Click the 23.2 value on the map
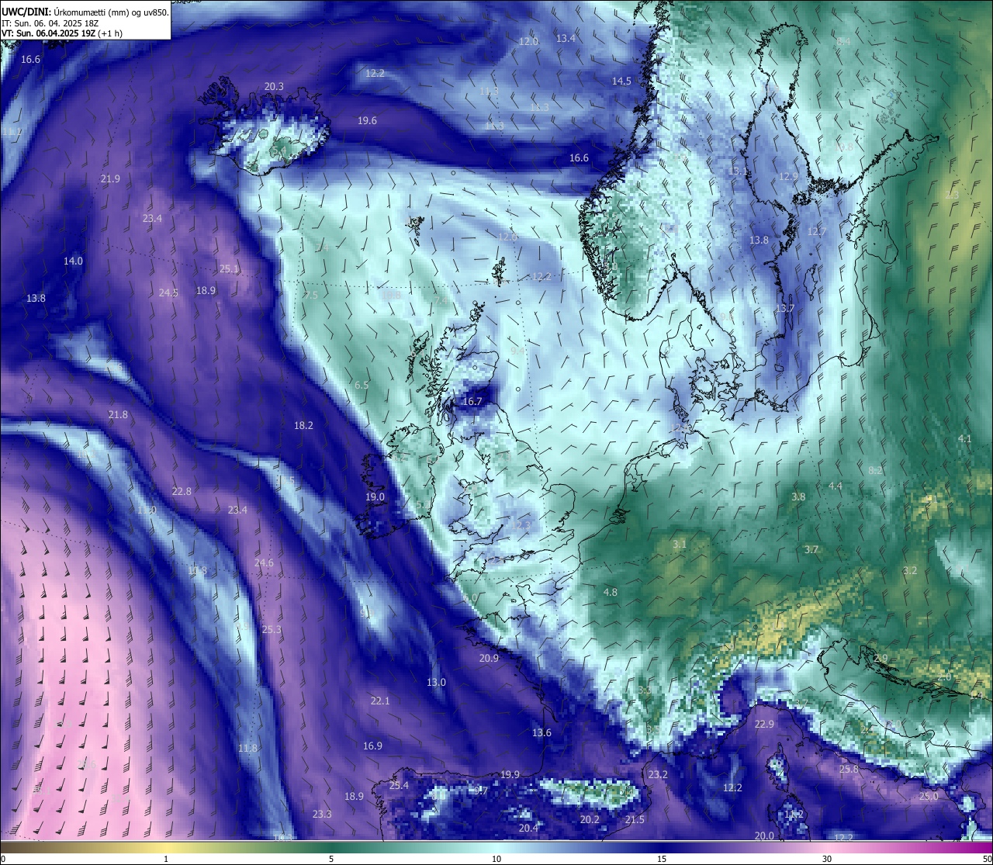Screen dimensions: 993x865 pyautogui.click(x=658, y=775)
